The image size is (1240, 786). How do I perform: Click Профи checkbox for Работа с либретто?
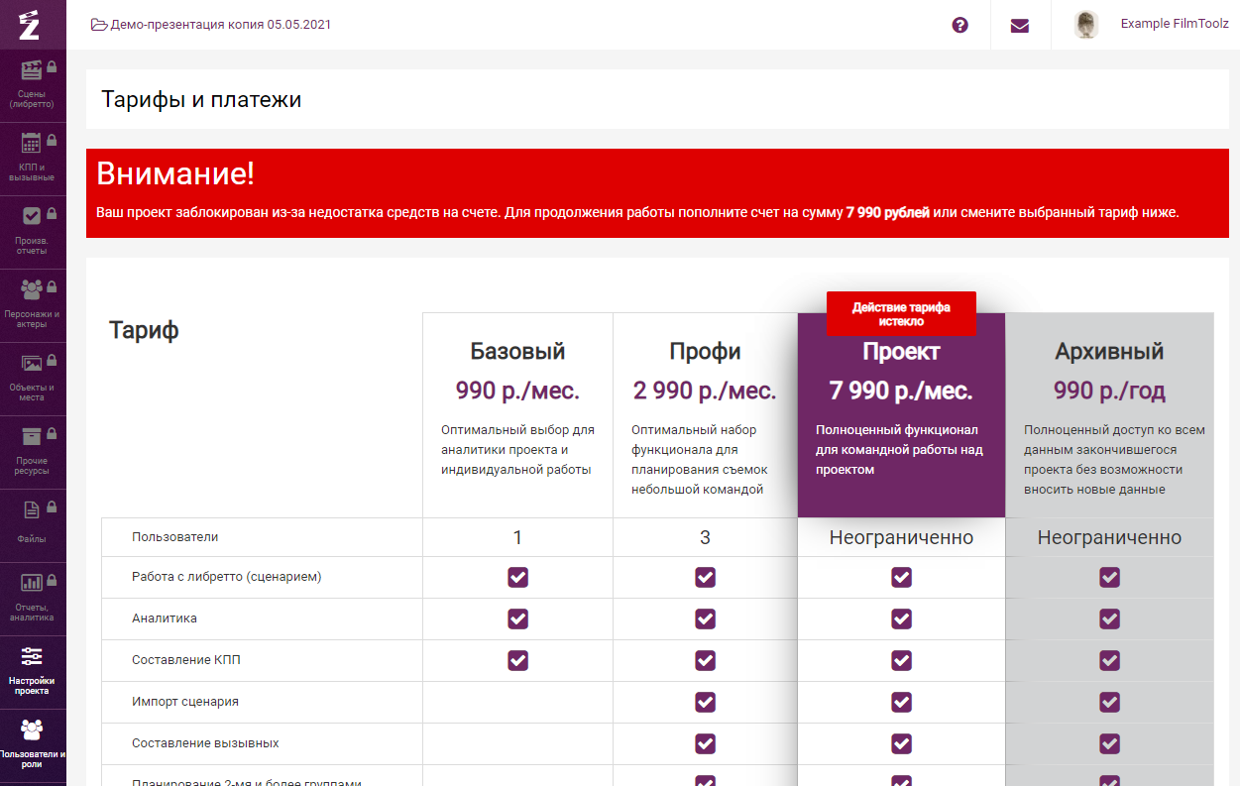705,577
